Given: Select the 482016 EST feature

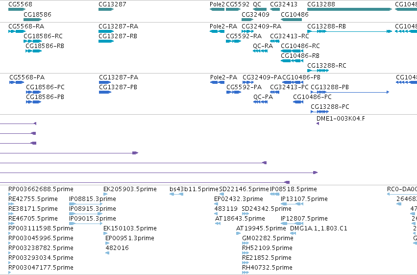Looking at the screenshot, I should 117,248.
